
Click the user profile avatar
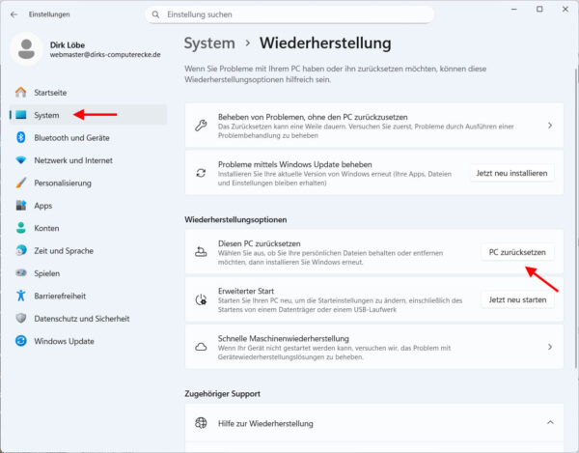(x=26, y=49)
